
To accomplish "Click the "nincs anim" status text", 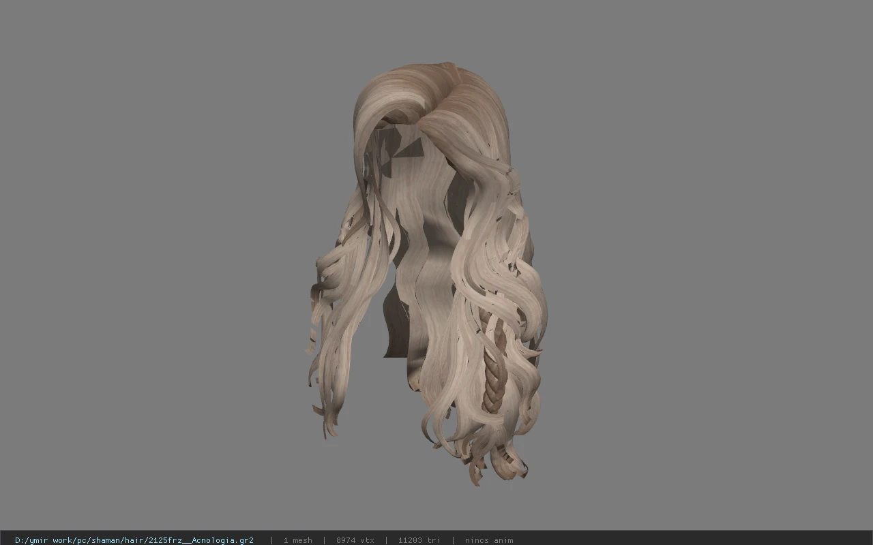I will coord(489,540).
